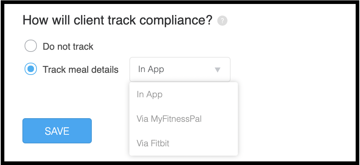This screenshot has height=165, width=360.
Task: Click the "Track meal details" label text
Action: click(81, 69)
